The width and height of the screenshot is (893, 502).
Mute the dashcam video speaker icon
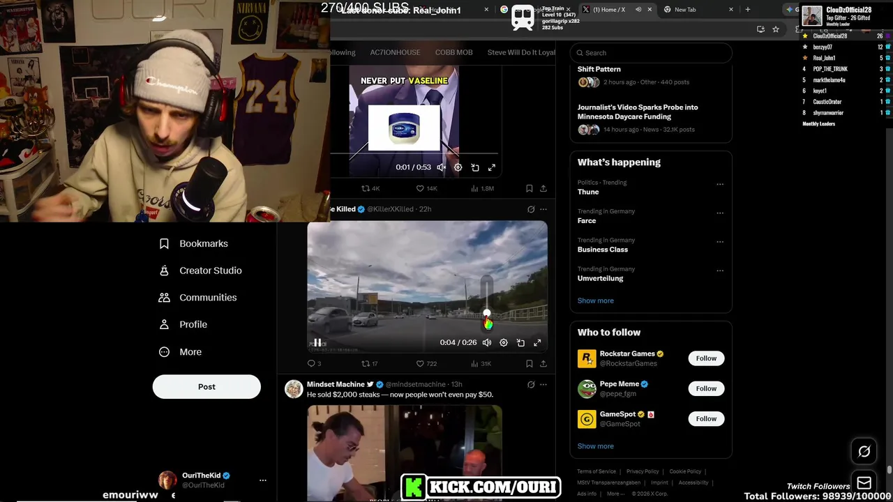coord(487,342)
